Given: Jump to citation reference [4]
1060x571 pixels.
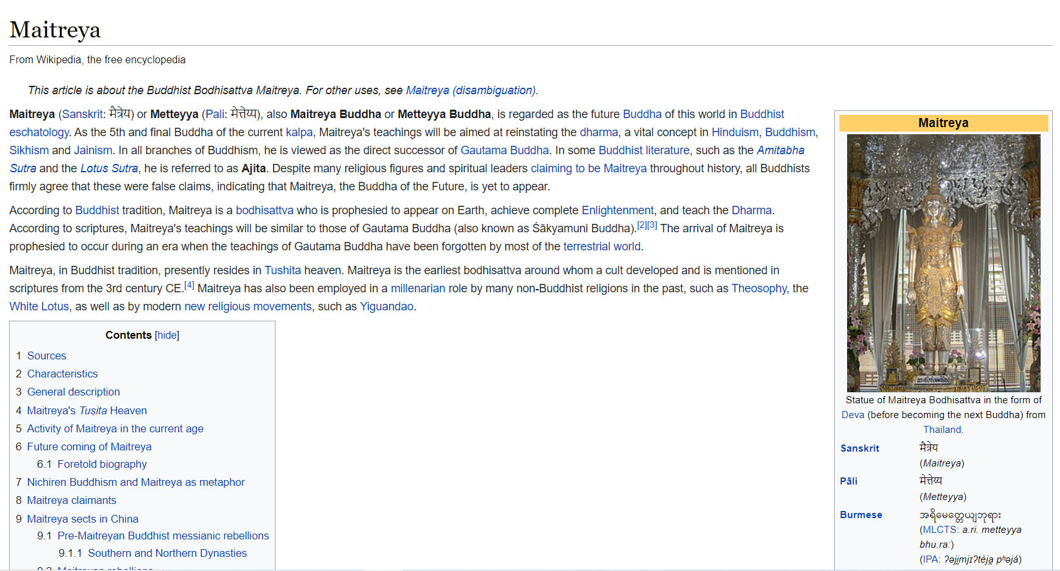Looking at the screenshot, I should (189, 285).
